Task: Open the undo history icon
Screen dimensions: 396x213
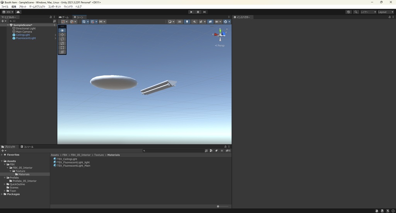Action: click(x=348, y=12)
